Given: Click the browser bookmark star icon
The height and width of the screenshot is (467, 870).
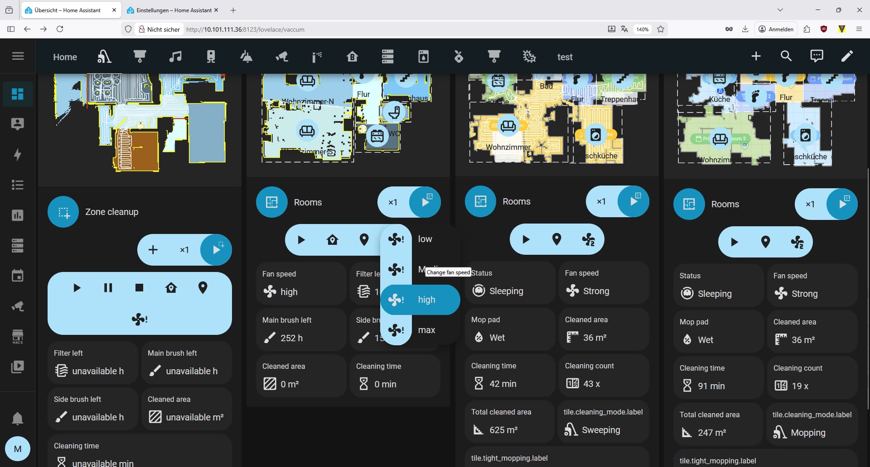Looking at the screenshot, I should [661, 29].
